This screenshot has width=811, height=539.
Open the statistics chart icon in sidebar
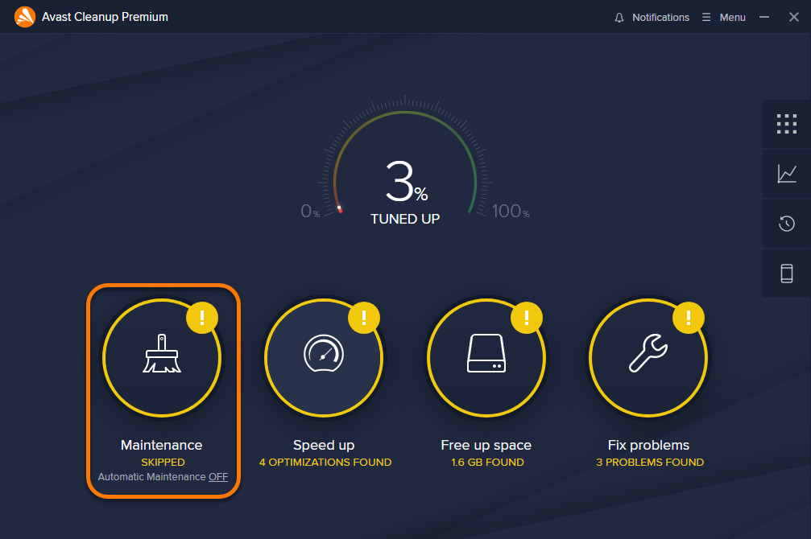click(x=787, y=174)
